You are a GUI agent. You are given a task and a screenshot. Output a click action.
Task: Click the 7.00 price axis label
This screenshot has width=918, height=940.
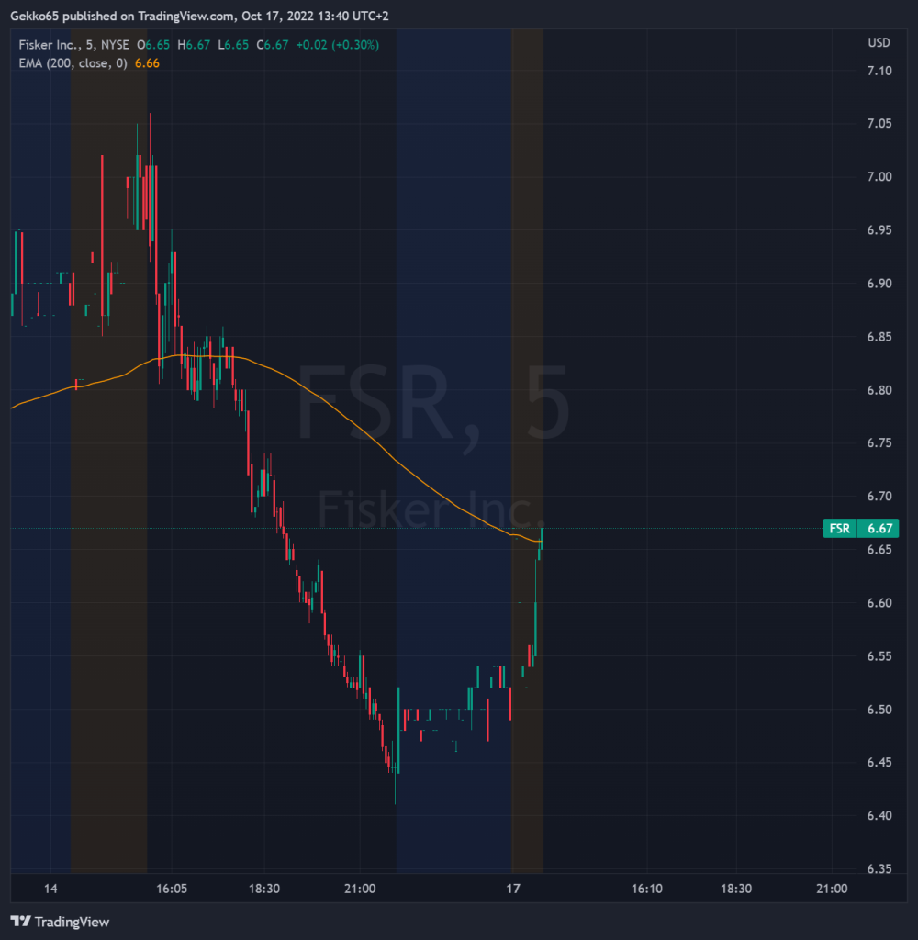(879, 177)
